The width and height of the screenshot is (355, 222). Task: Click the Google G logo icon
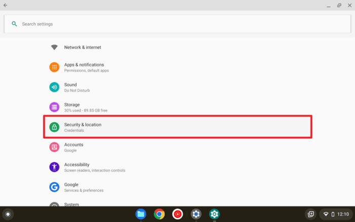[x=54, y=187]
